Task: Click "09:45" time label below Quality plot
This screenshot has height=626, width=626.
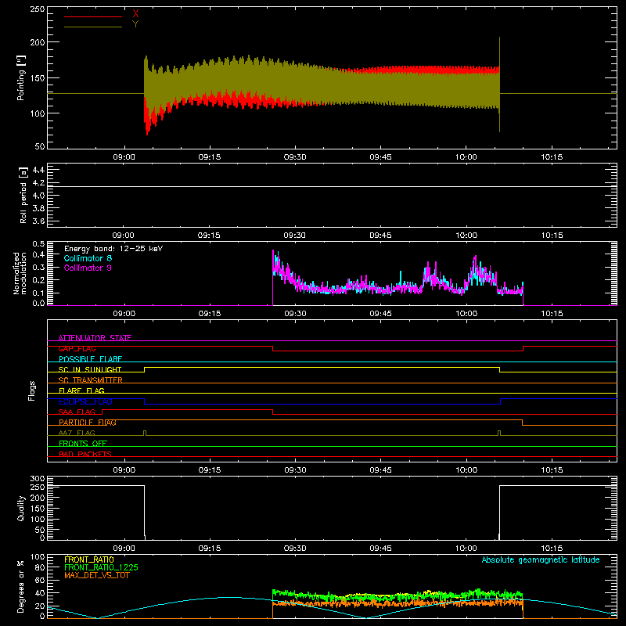Action: [380, 549]
